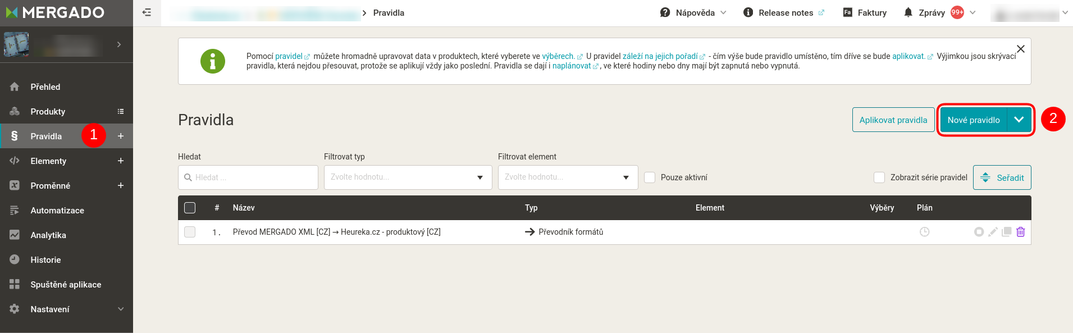Click the Seřadit sort button
This screenshot has width=1073, height=333.
tap(1002, 177)
